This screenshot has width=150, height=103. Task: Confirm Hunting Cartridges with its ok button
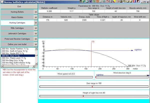click(x=36, y=23)
